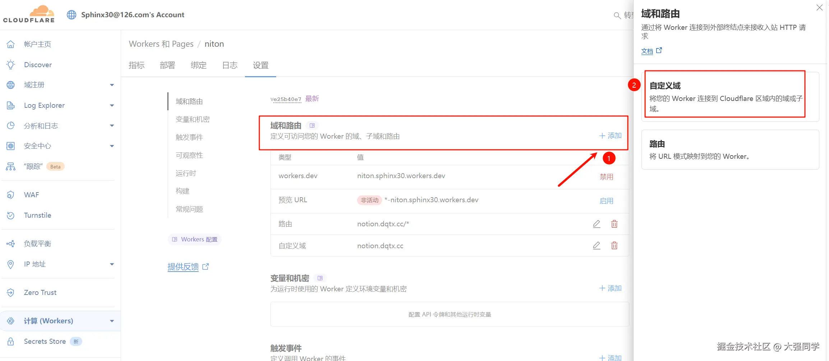Edit the notion.dqtx.cc/* route with pencil icon
The width and height of the screenshot is (829, 361).
(x=597, y=224)
